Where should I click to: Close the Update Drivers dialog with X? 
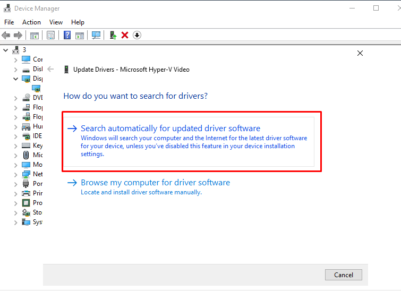[360, 53]
